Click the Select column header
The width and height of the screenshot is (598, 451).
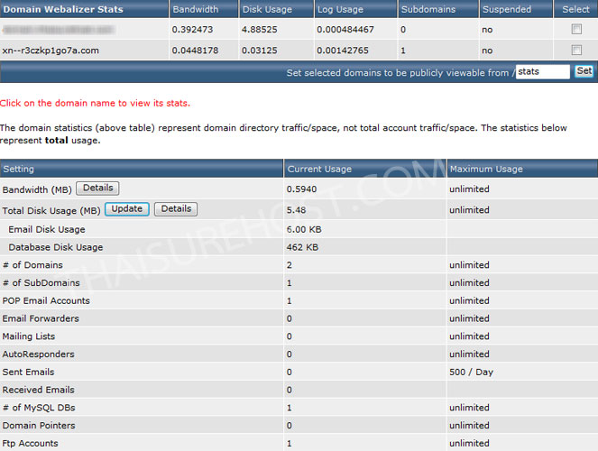click(x=575, y=9)
